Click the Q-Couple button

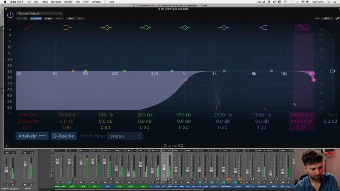pyautogui.click(x=63, y=136)
